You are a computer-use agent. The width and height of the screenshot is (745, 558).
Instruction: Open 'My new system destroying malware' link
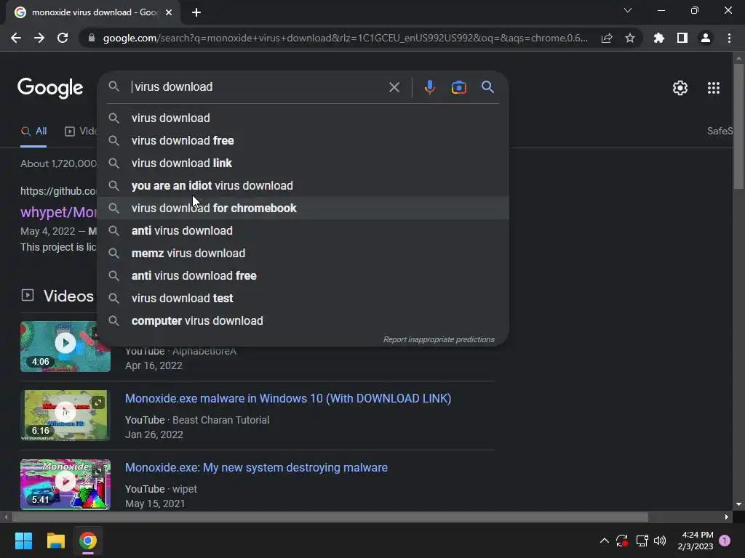256,467
